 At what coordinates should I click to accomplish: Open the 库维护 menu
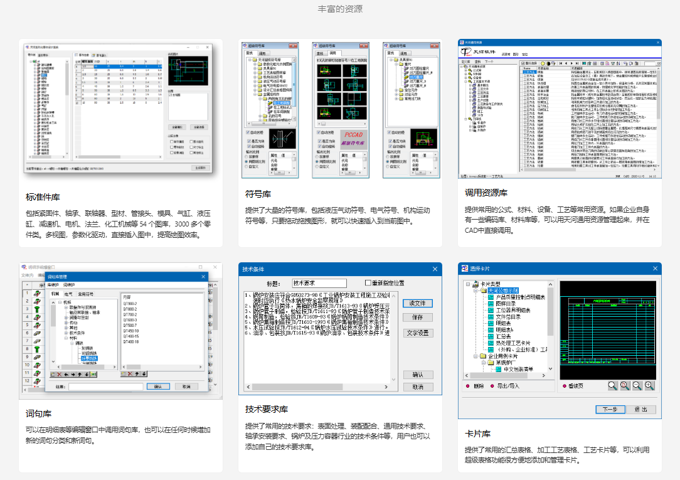click(x=53, y=285)
